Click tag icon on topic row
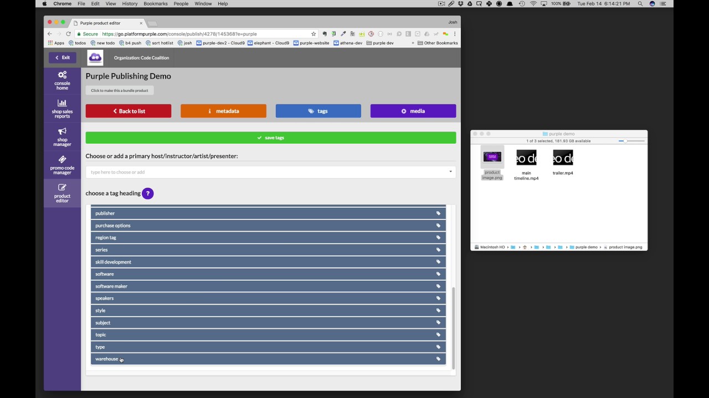Image resolution: width=709 pixels, height=398 pixels. click(438, 335)
